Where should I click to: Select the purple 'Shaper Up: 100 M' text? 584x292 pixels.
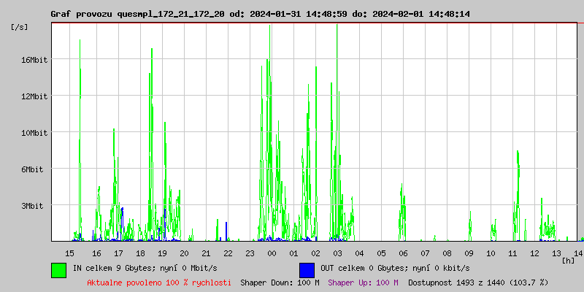coord(363,282)
